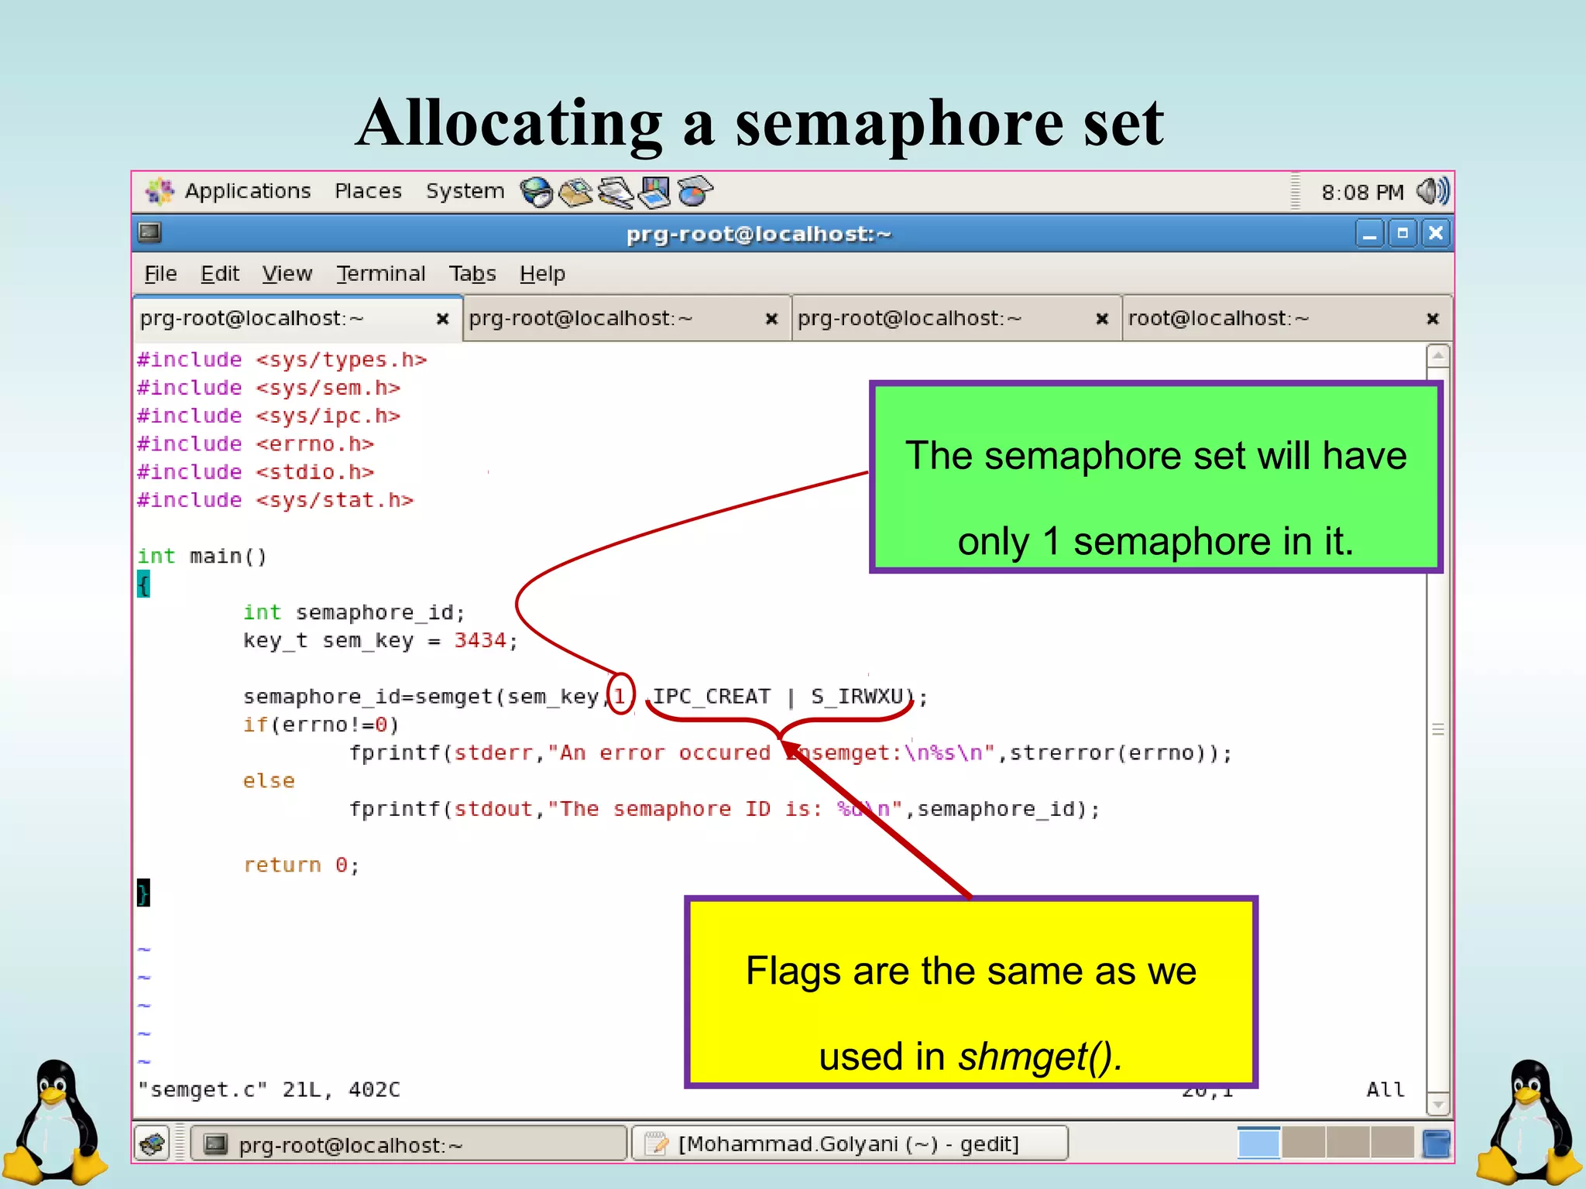Open the Tabs menu
The height and width of the screenshot is (1189, 1586).
click(472, 273)
